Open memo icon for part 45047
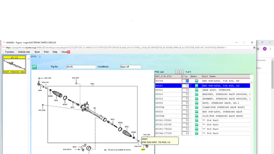The image size is (274, 154). [x=196, y=86]
